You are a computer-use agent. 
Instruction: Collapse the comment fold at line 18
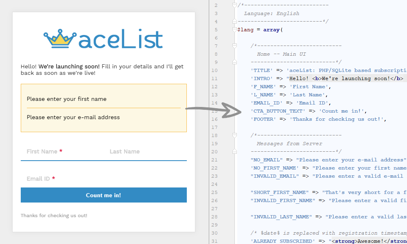tap(234, 135)
